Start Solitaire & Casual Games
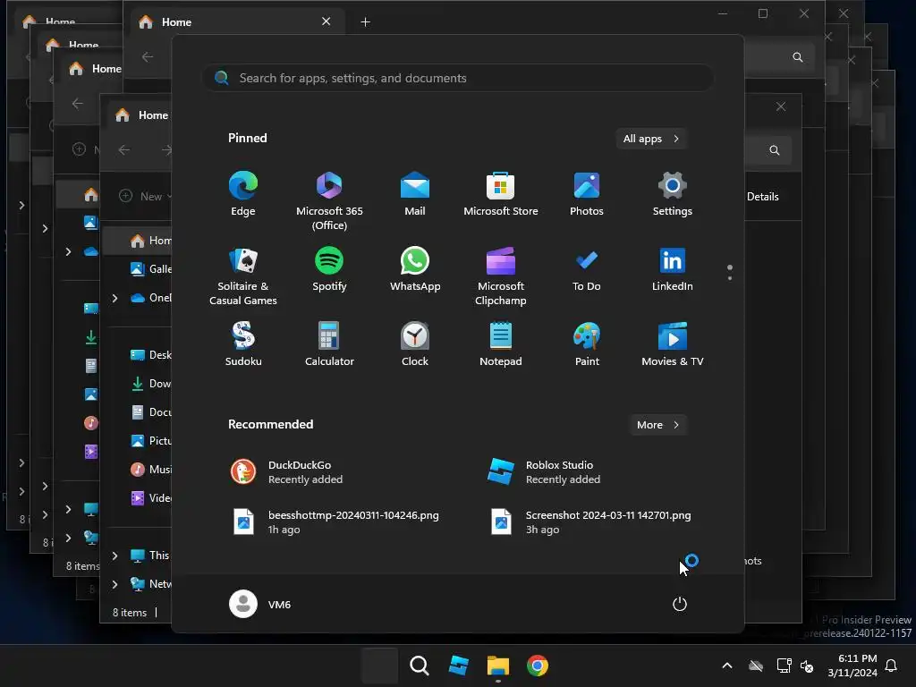Image resolution: width=916 pixels, height=687 pixels. (x=243, y=277)
